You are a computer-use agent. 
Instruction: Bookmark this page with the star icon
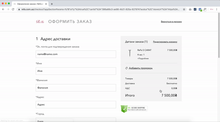(184, 9)
